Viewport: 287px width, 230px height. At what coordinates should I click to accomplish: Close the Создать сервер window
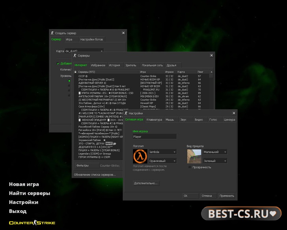tap(123, 33)
